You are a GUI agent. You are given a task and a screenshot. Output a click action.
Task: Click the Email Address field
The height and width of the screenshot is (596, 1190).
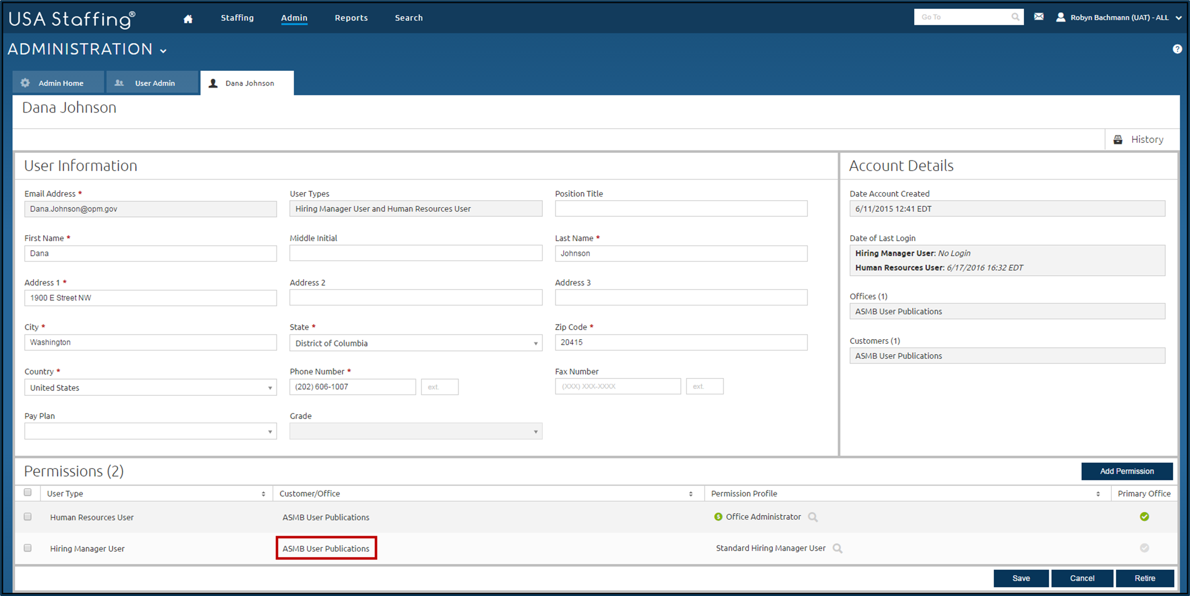click(x=151, y=209)
